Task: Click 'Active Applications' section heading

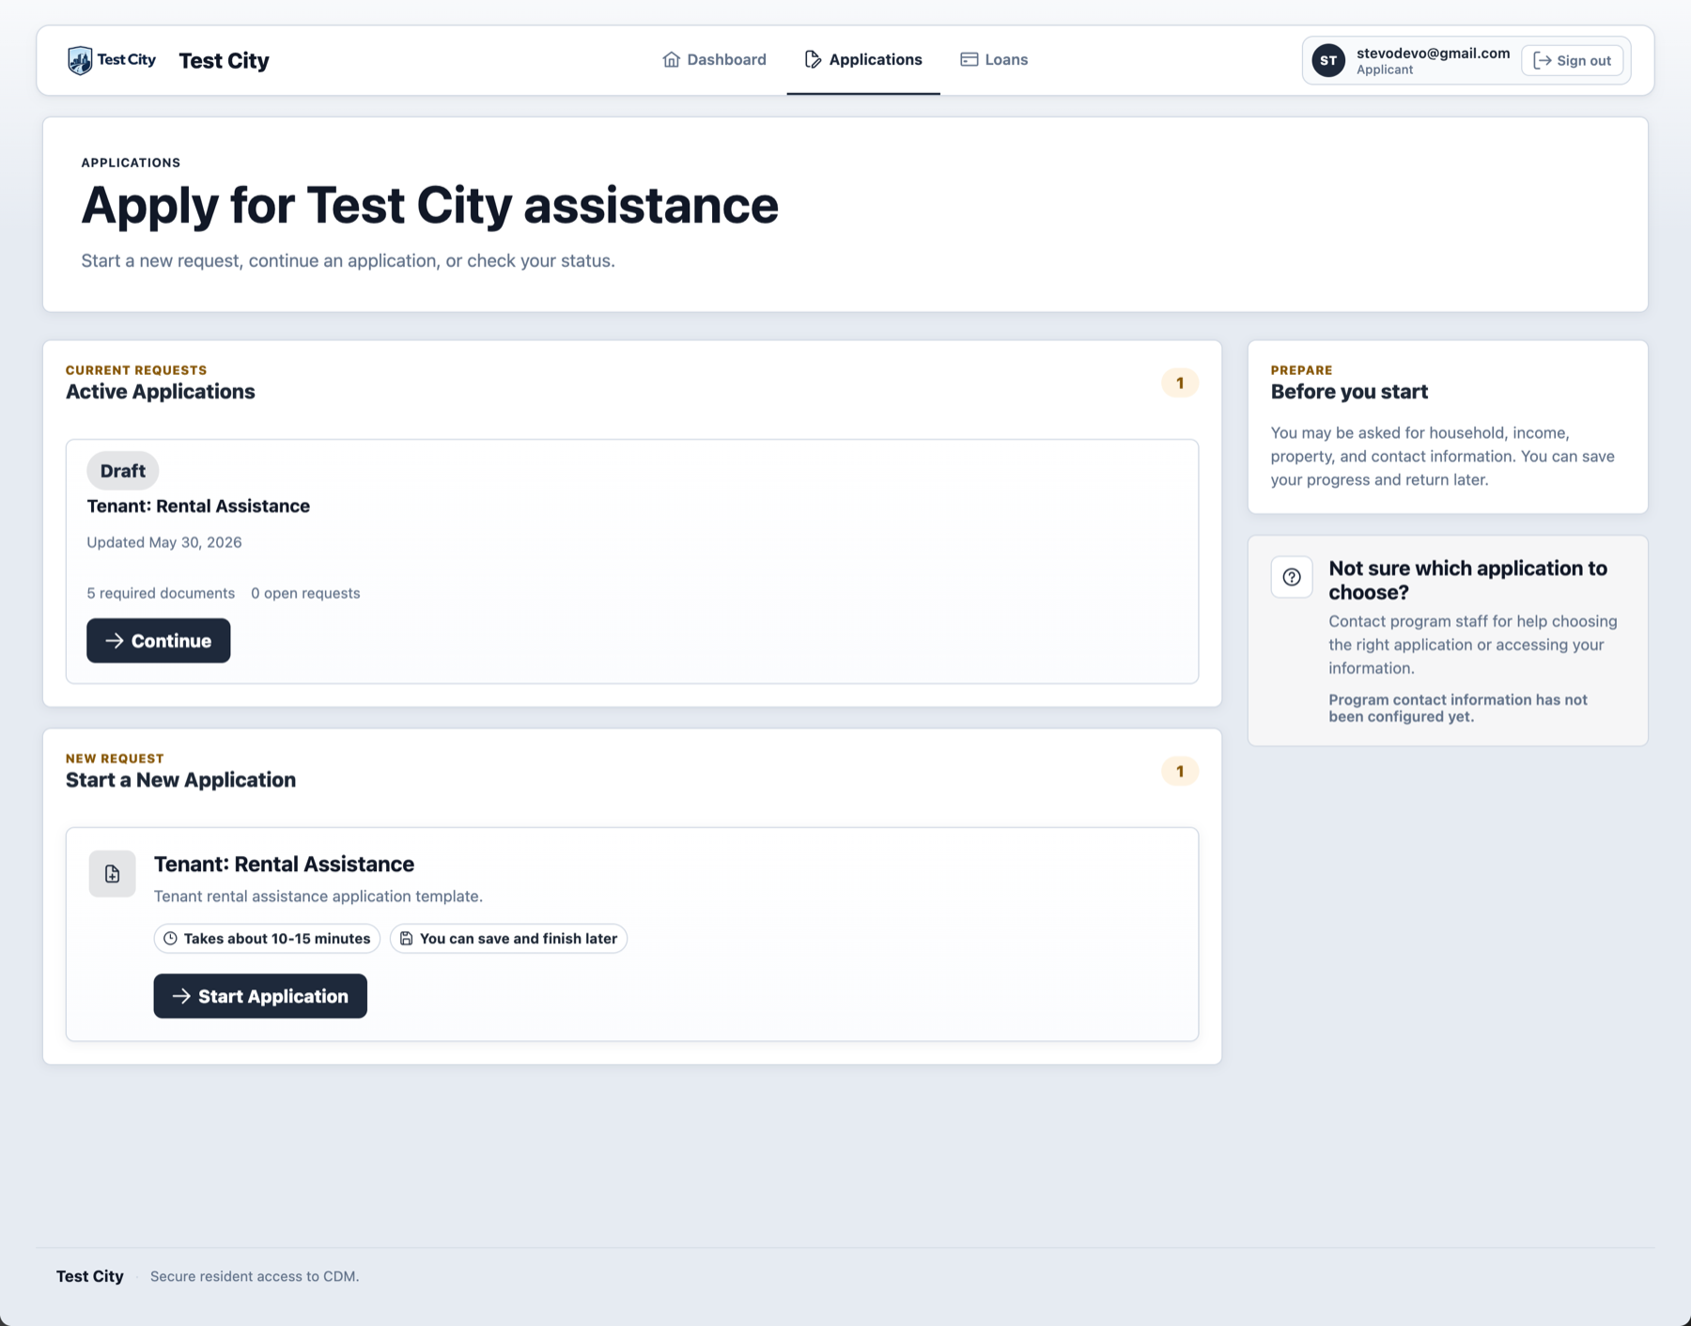Action: pyautogui.click(x=160, y=392)
